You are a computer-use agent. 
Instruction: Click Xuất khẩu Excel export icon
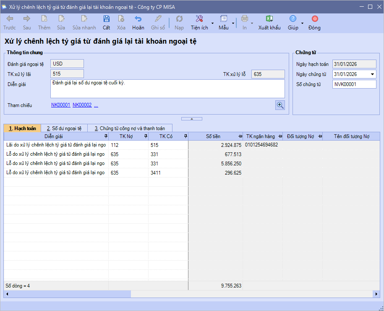pyautogui.click(x=269, y=19)
